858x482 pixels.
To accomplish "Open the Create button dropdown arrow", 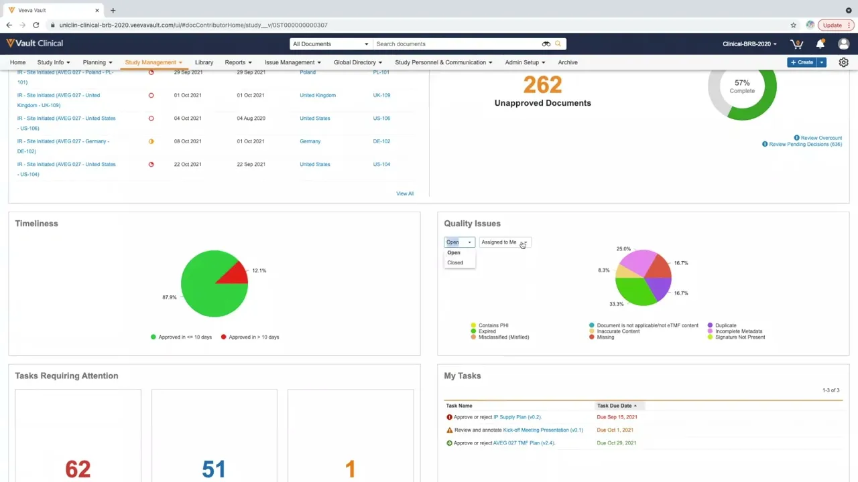I will pos(822,62).
